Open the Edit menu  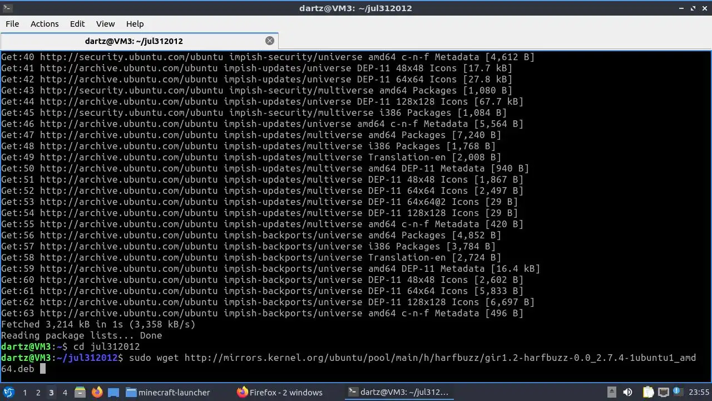point(77,23)
